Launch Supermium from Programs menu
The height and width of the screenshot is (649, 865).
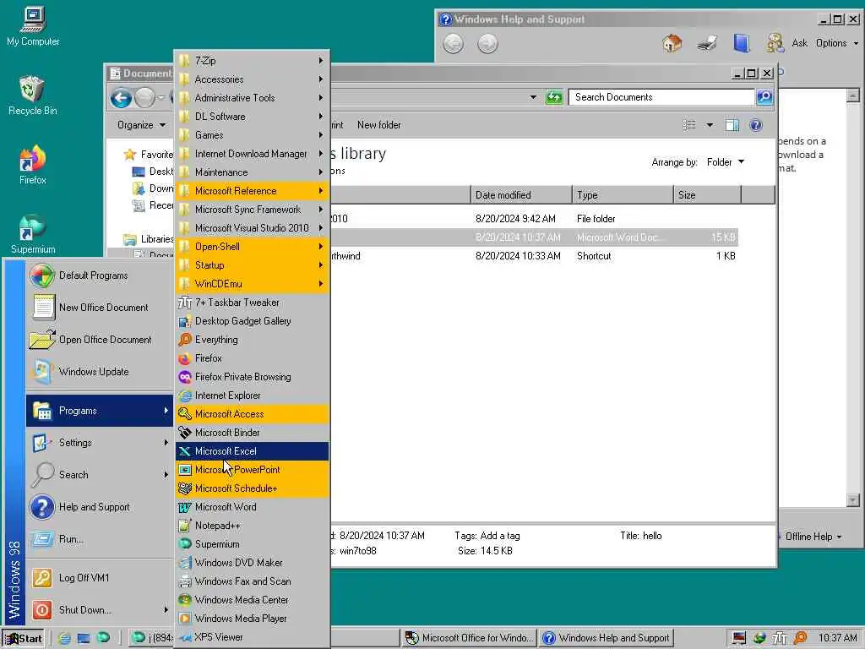[252, 544]
